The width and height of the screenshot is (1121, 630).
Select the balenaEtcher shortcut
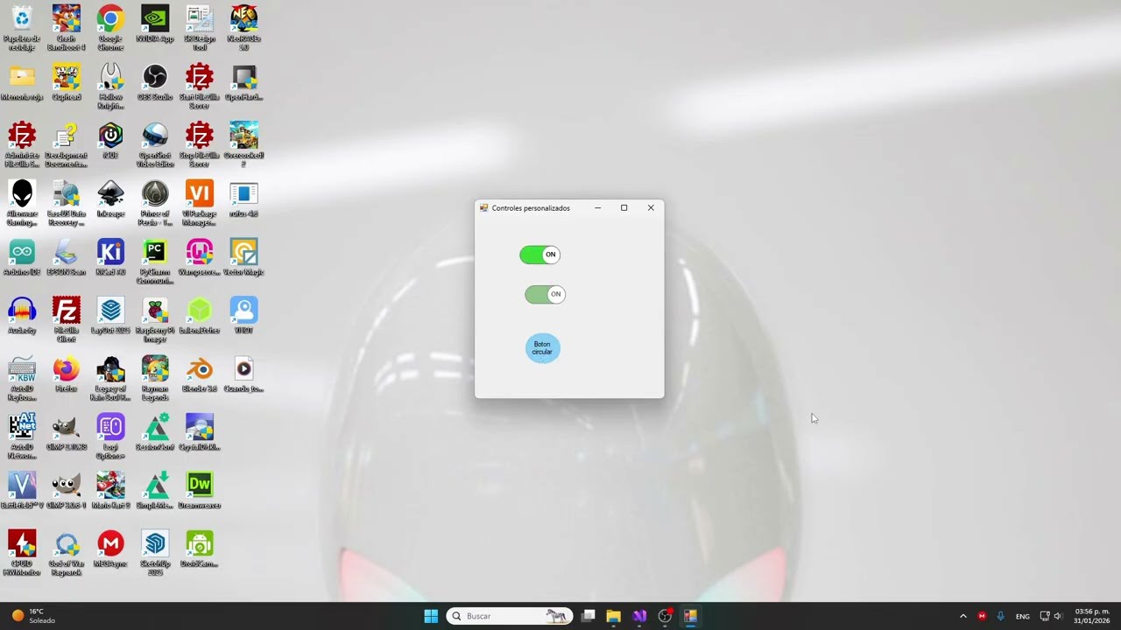[x=200, y=316]
